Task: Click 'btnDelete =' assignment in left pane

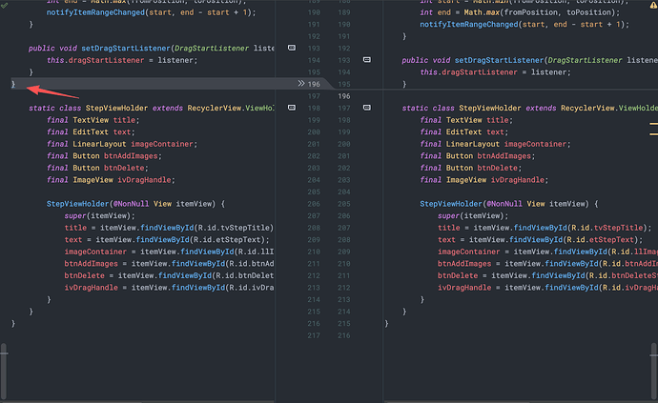Action: [89, 275]
